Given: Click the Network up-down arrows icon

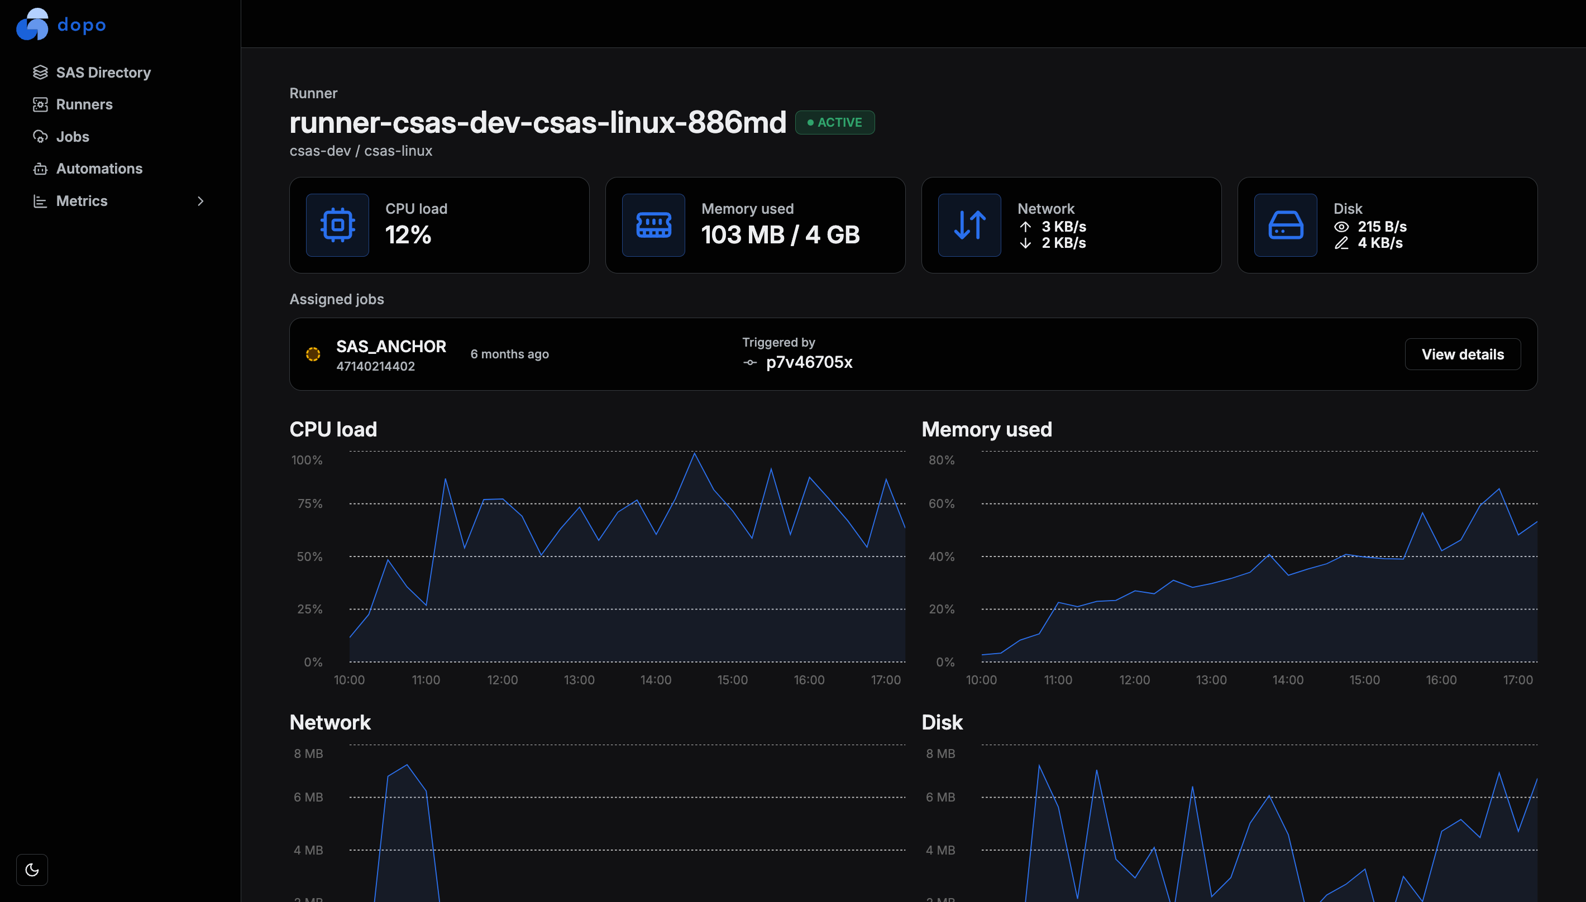Looking at the screenshot, I should (969, 225).
